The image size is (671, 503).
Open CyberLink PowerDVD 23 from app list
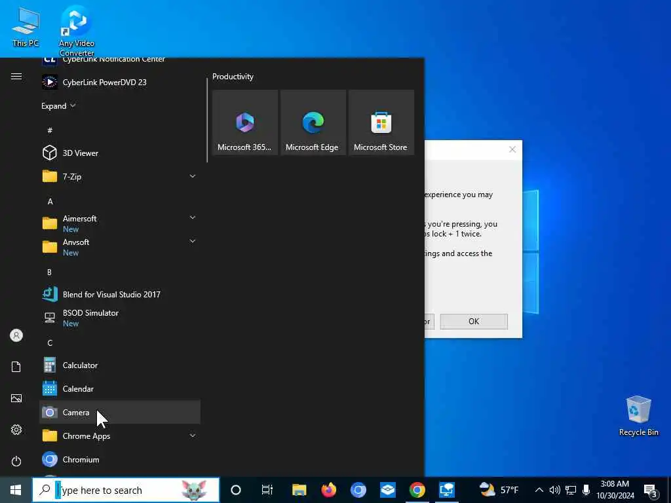point(119,82)
